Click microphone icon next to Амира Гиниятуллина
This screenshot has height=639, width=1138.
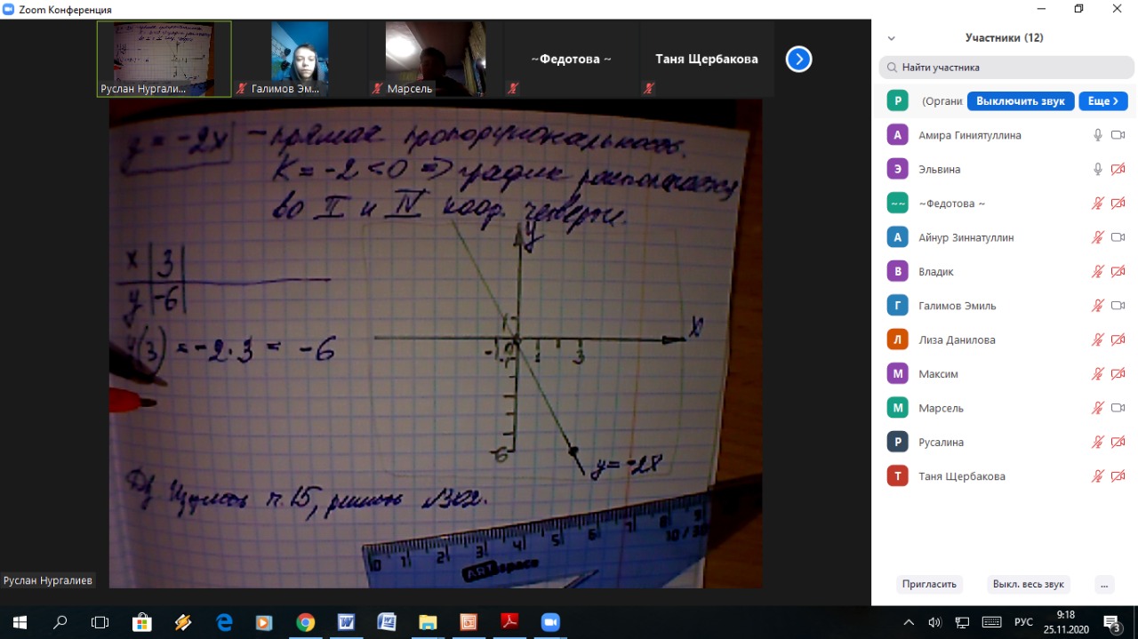1098,135
